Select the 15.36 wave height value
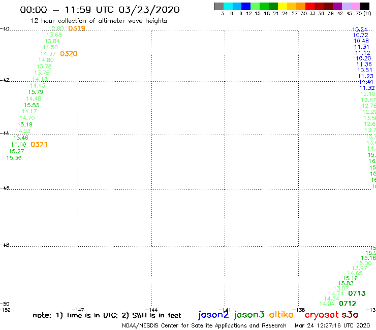Viewport: 376px width, 330px height. (x=14, y=158)
